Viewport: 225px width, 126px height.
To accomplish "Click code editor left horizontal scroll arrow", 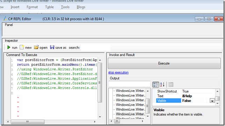I will click(x=8, y=122).
